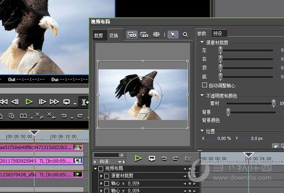This screenshot has width=284, height=193.
Task: Play the video layout keyframe timeline
Action: click(138, 158)
